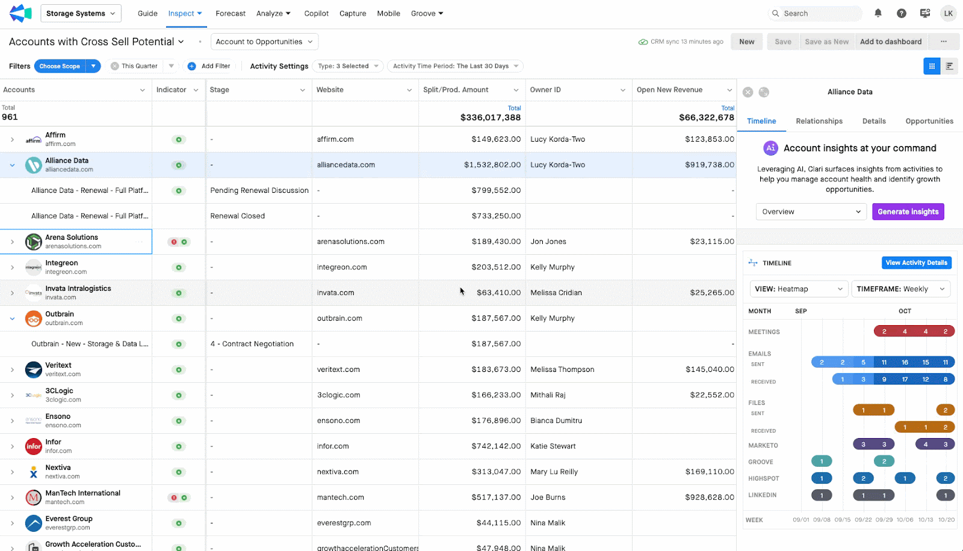Screen dimensions: 963x551
Task: Close the Alliance Data side panel
Action: coord(748,92)
